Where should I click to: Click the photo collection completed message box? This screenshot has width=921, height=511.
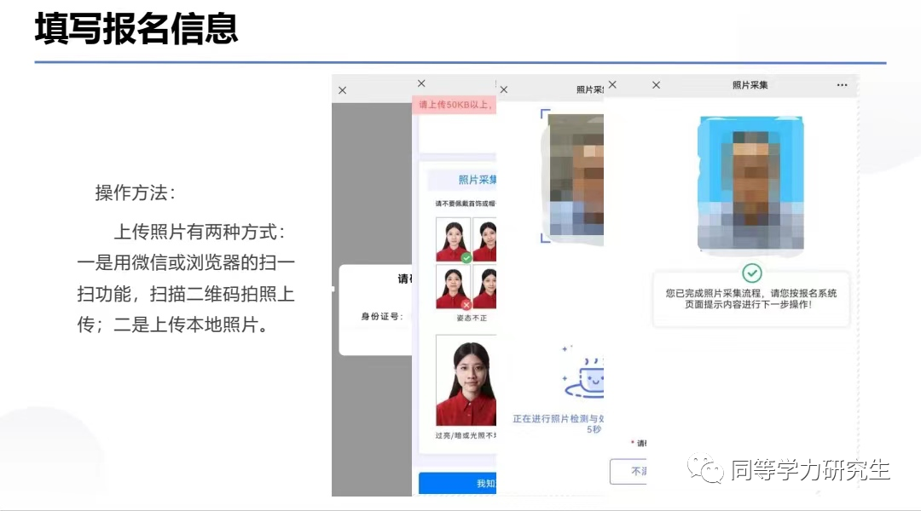point(750,298)
